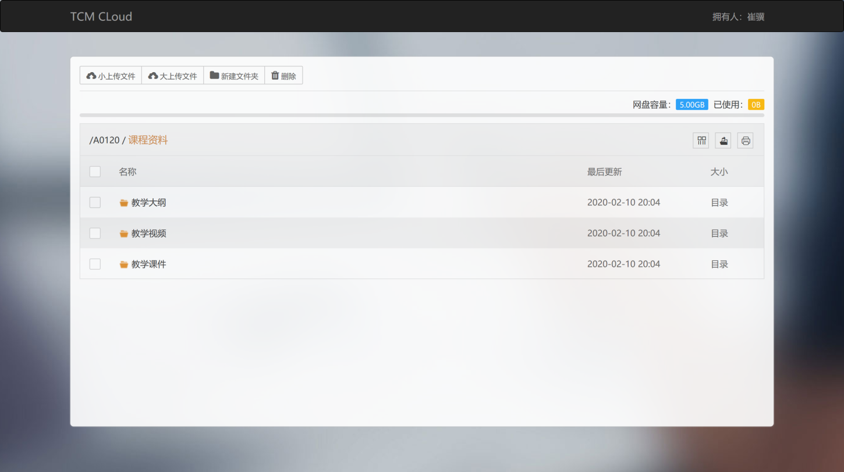Click the folder icon beside 教学课件

(x=123, y=264)
